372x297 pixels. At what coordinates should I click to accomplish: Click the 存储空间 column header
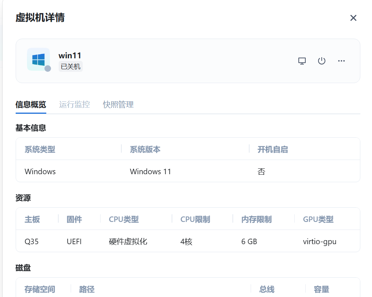click(40, 289)
